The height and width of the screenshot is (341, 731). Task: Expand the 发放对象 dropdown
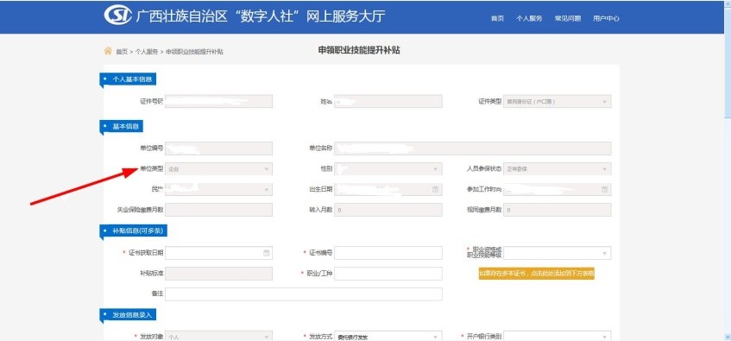coord(218,336)
